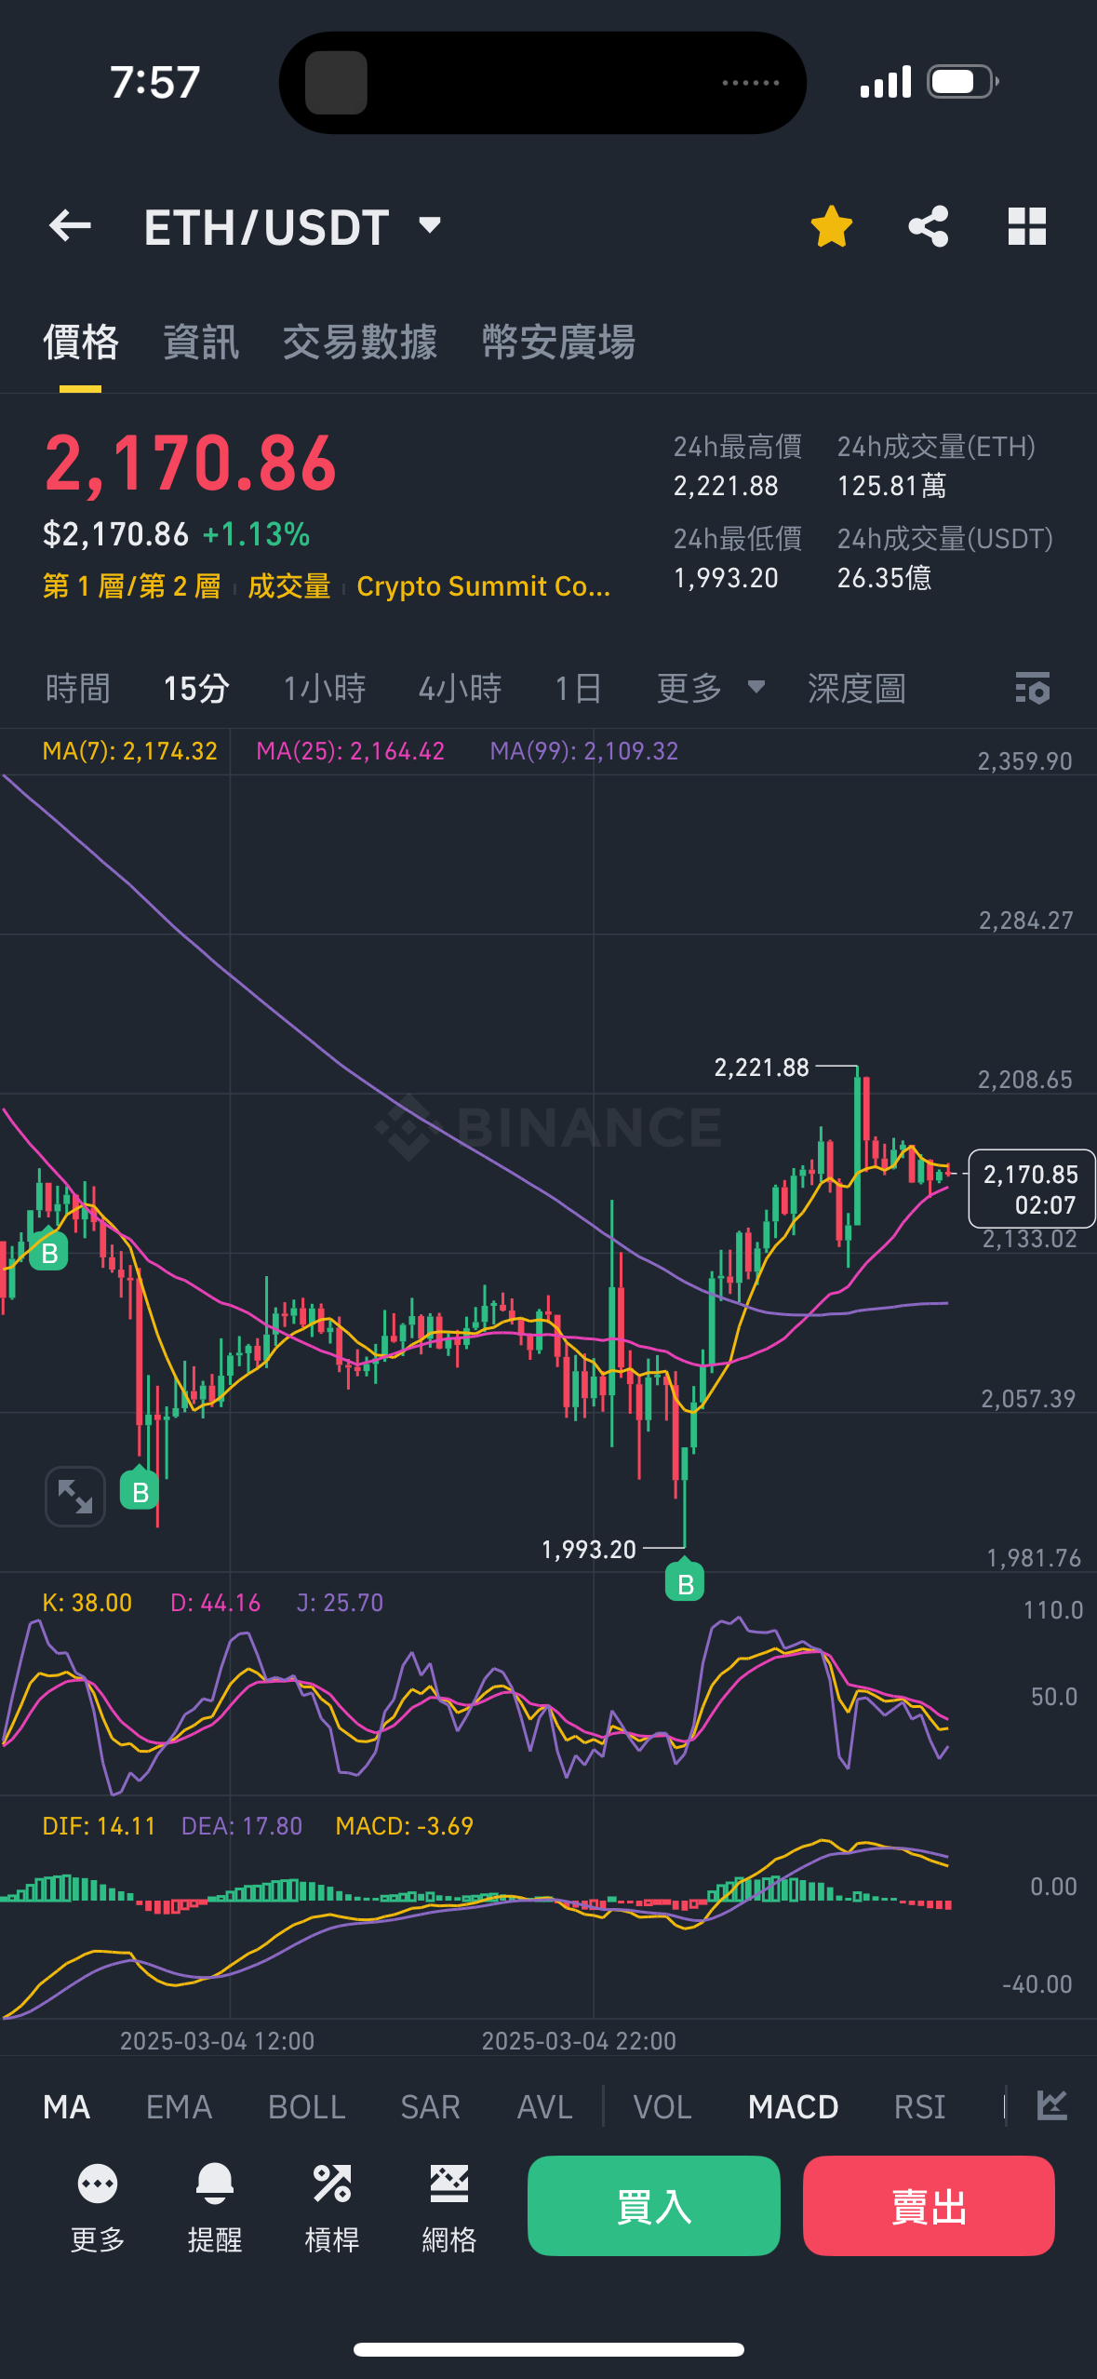Open chart settings icon
1097x2379 pixels.
(x=1033, y=689)
